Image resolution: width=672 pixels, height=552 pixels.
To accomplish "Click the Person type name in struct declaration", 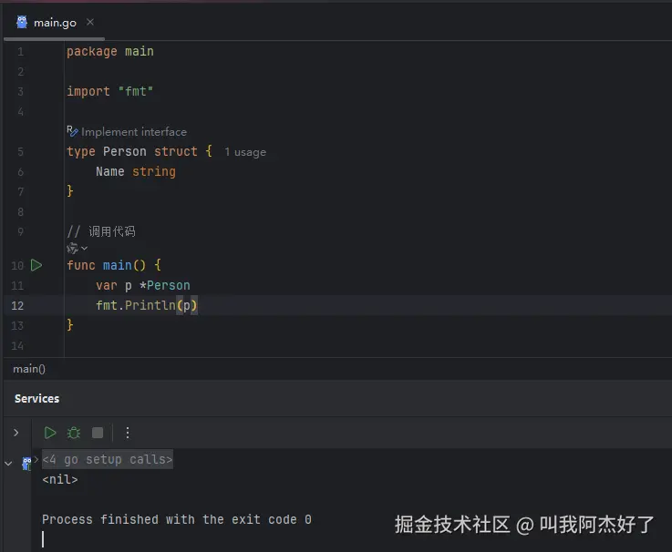I will click(x=124, y=151).
